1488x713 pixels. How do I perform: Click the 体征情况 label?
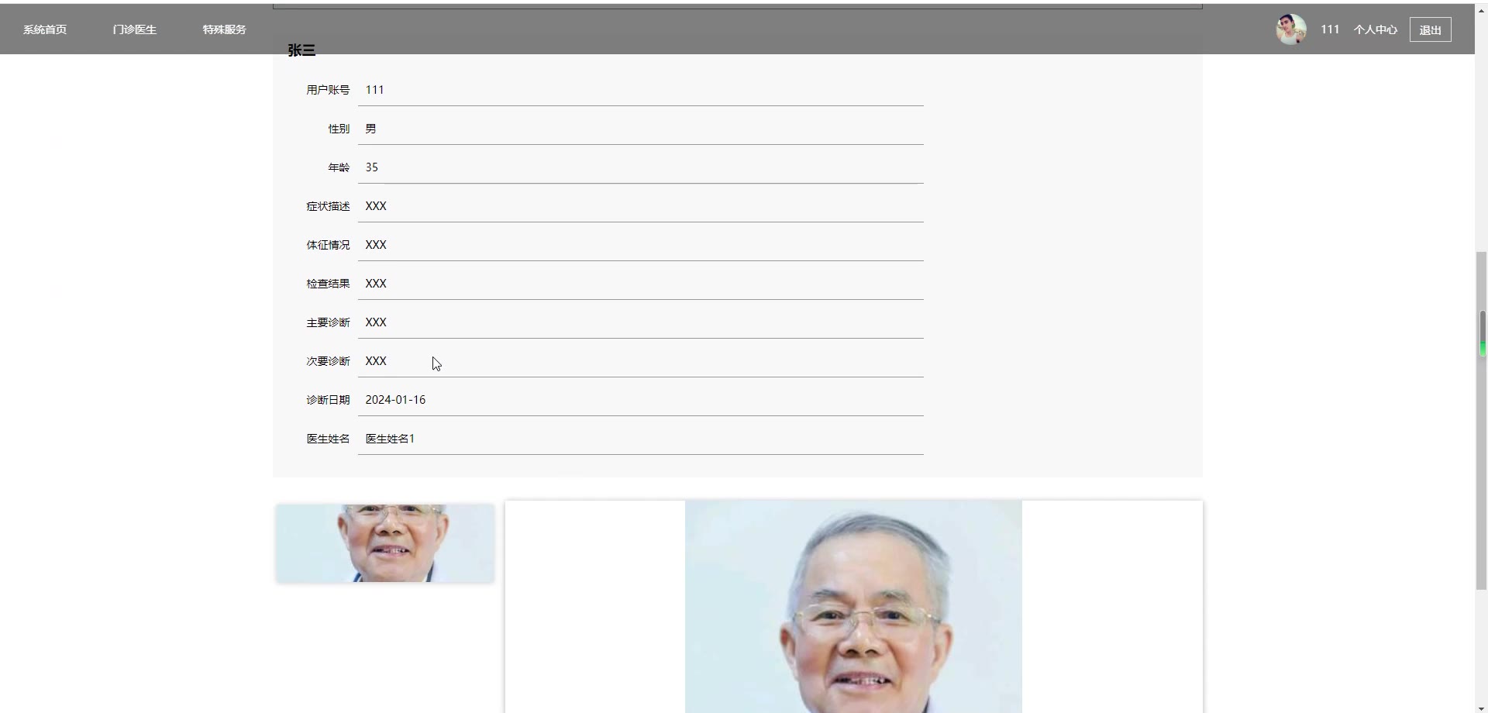[x=328, y=245]
